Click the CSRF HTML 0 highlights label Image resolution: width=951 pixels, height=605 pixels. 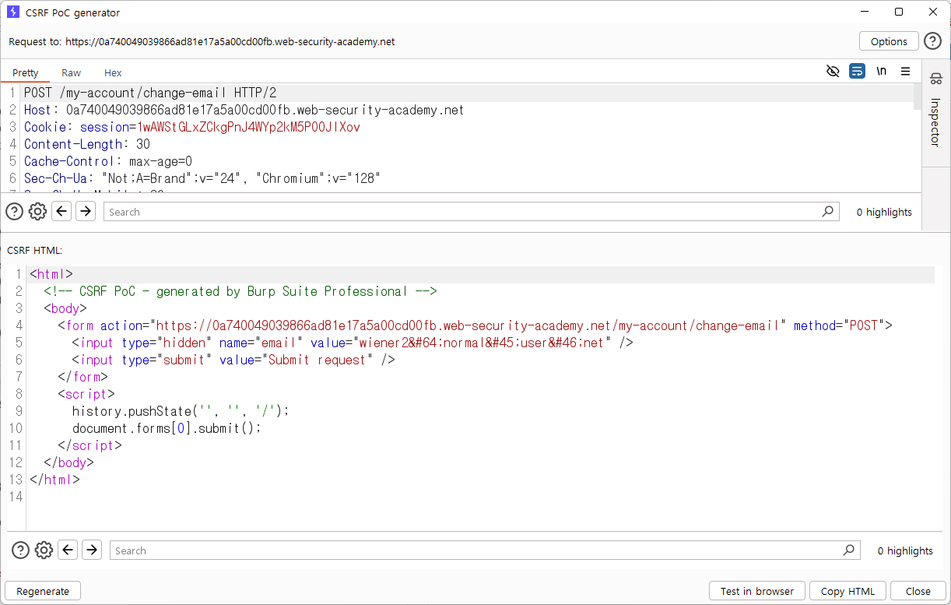905,550
